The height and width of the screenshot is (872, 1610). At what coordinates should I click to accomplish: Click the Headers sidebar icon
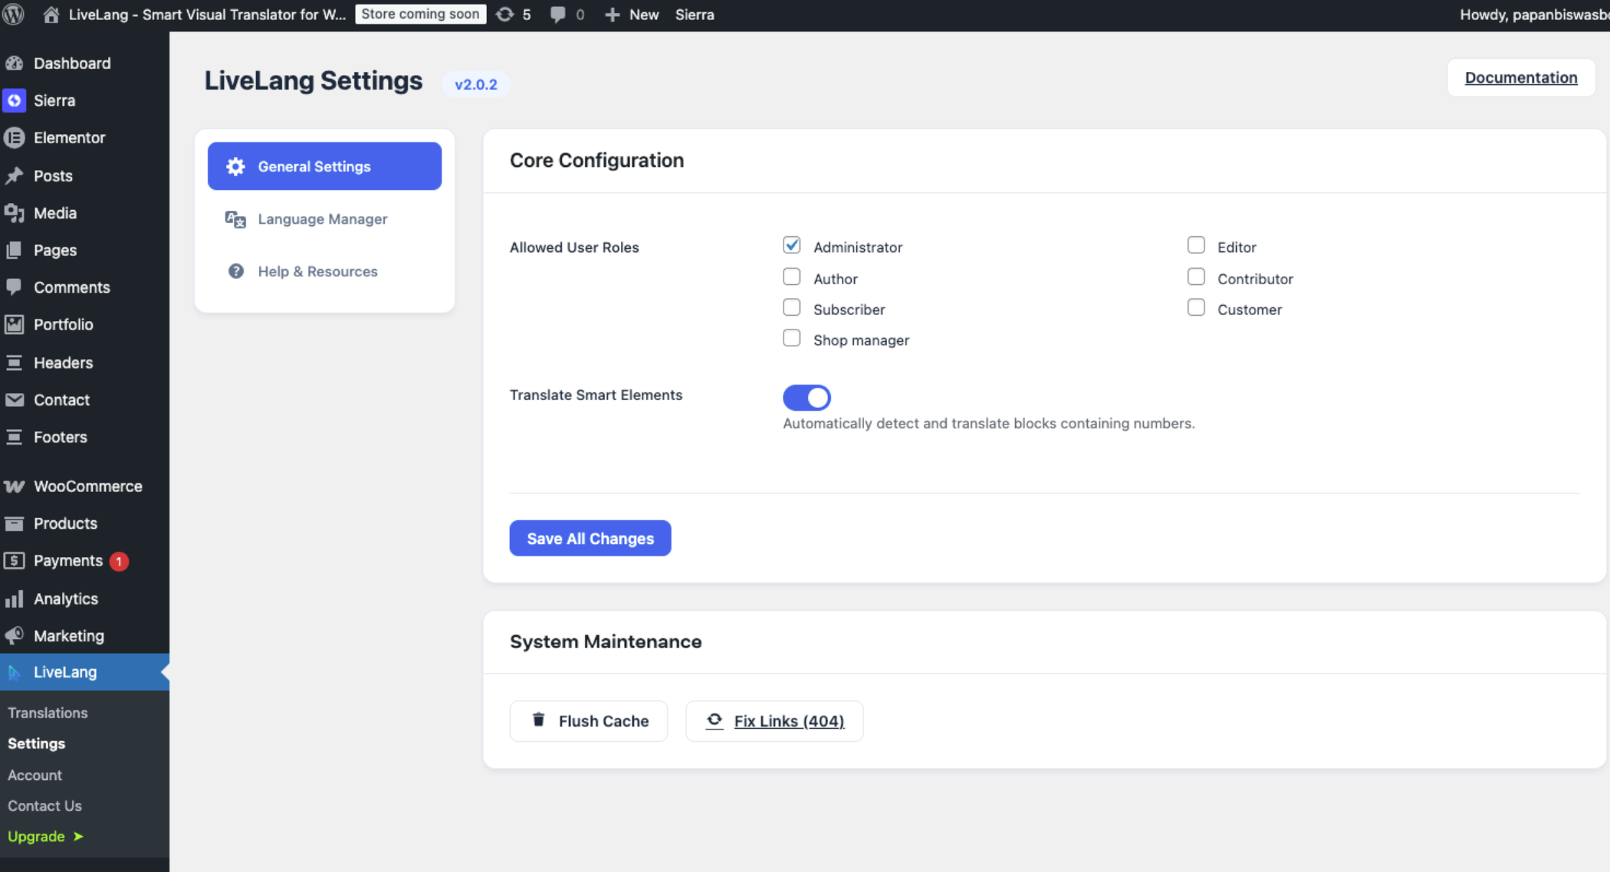(15, 362)
